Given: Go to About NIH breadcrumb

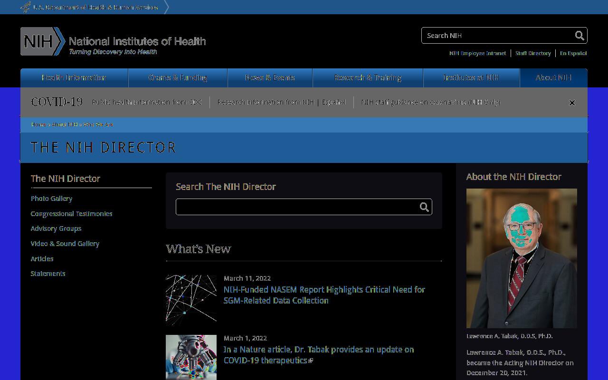Looking at the screenshot, I should 65,124.
